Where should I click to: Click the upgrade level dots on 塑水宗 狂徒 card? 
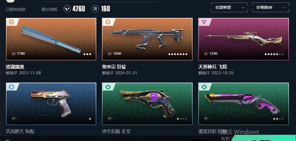tap(178, 54)
